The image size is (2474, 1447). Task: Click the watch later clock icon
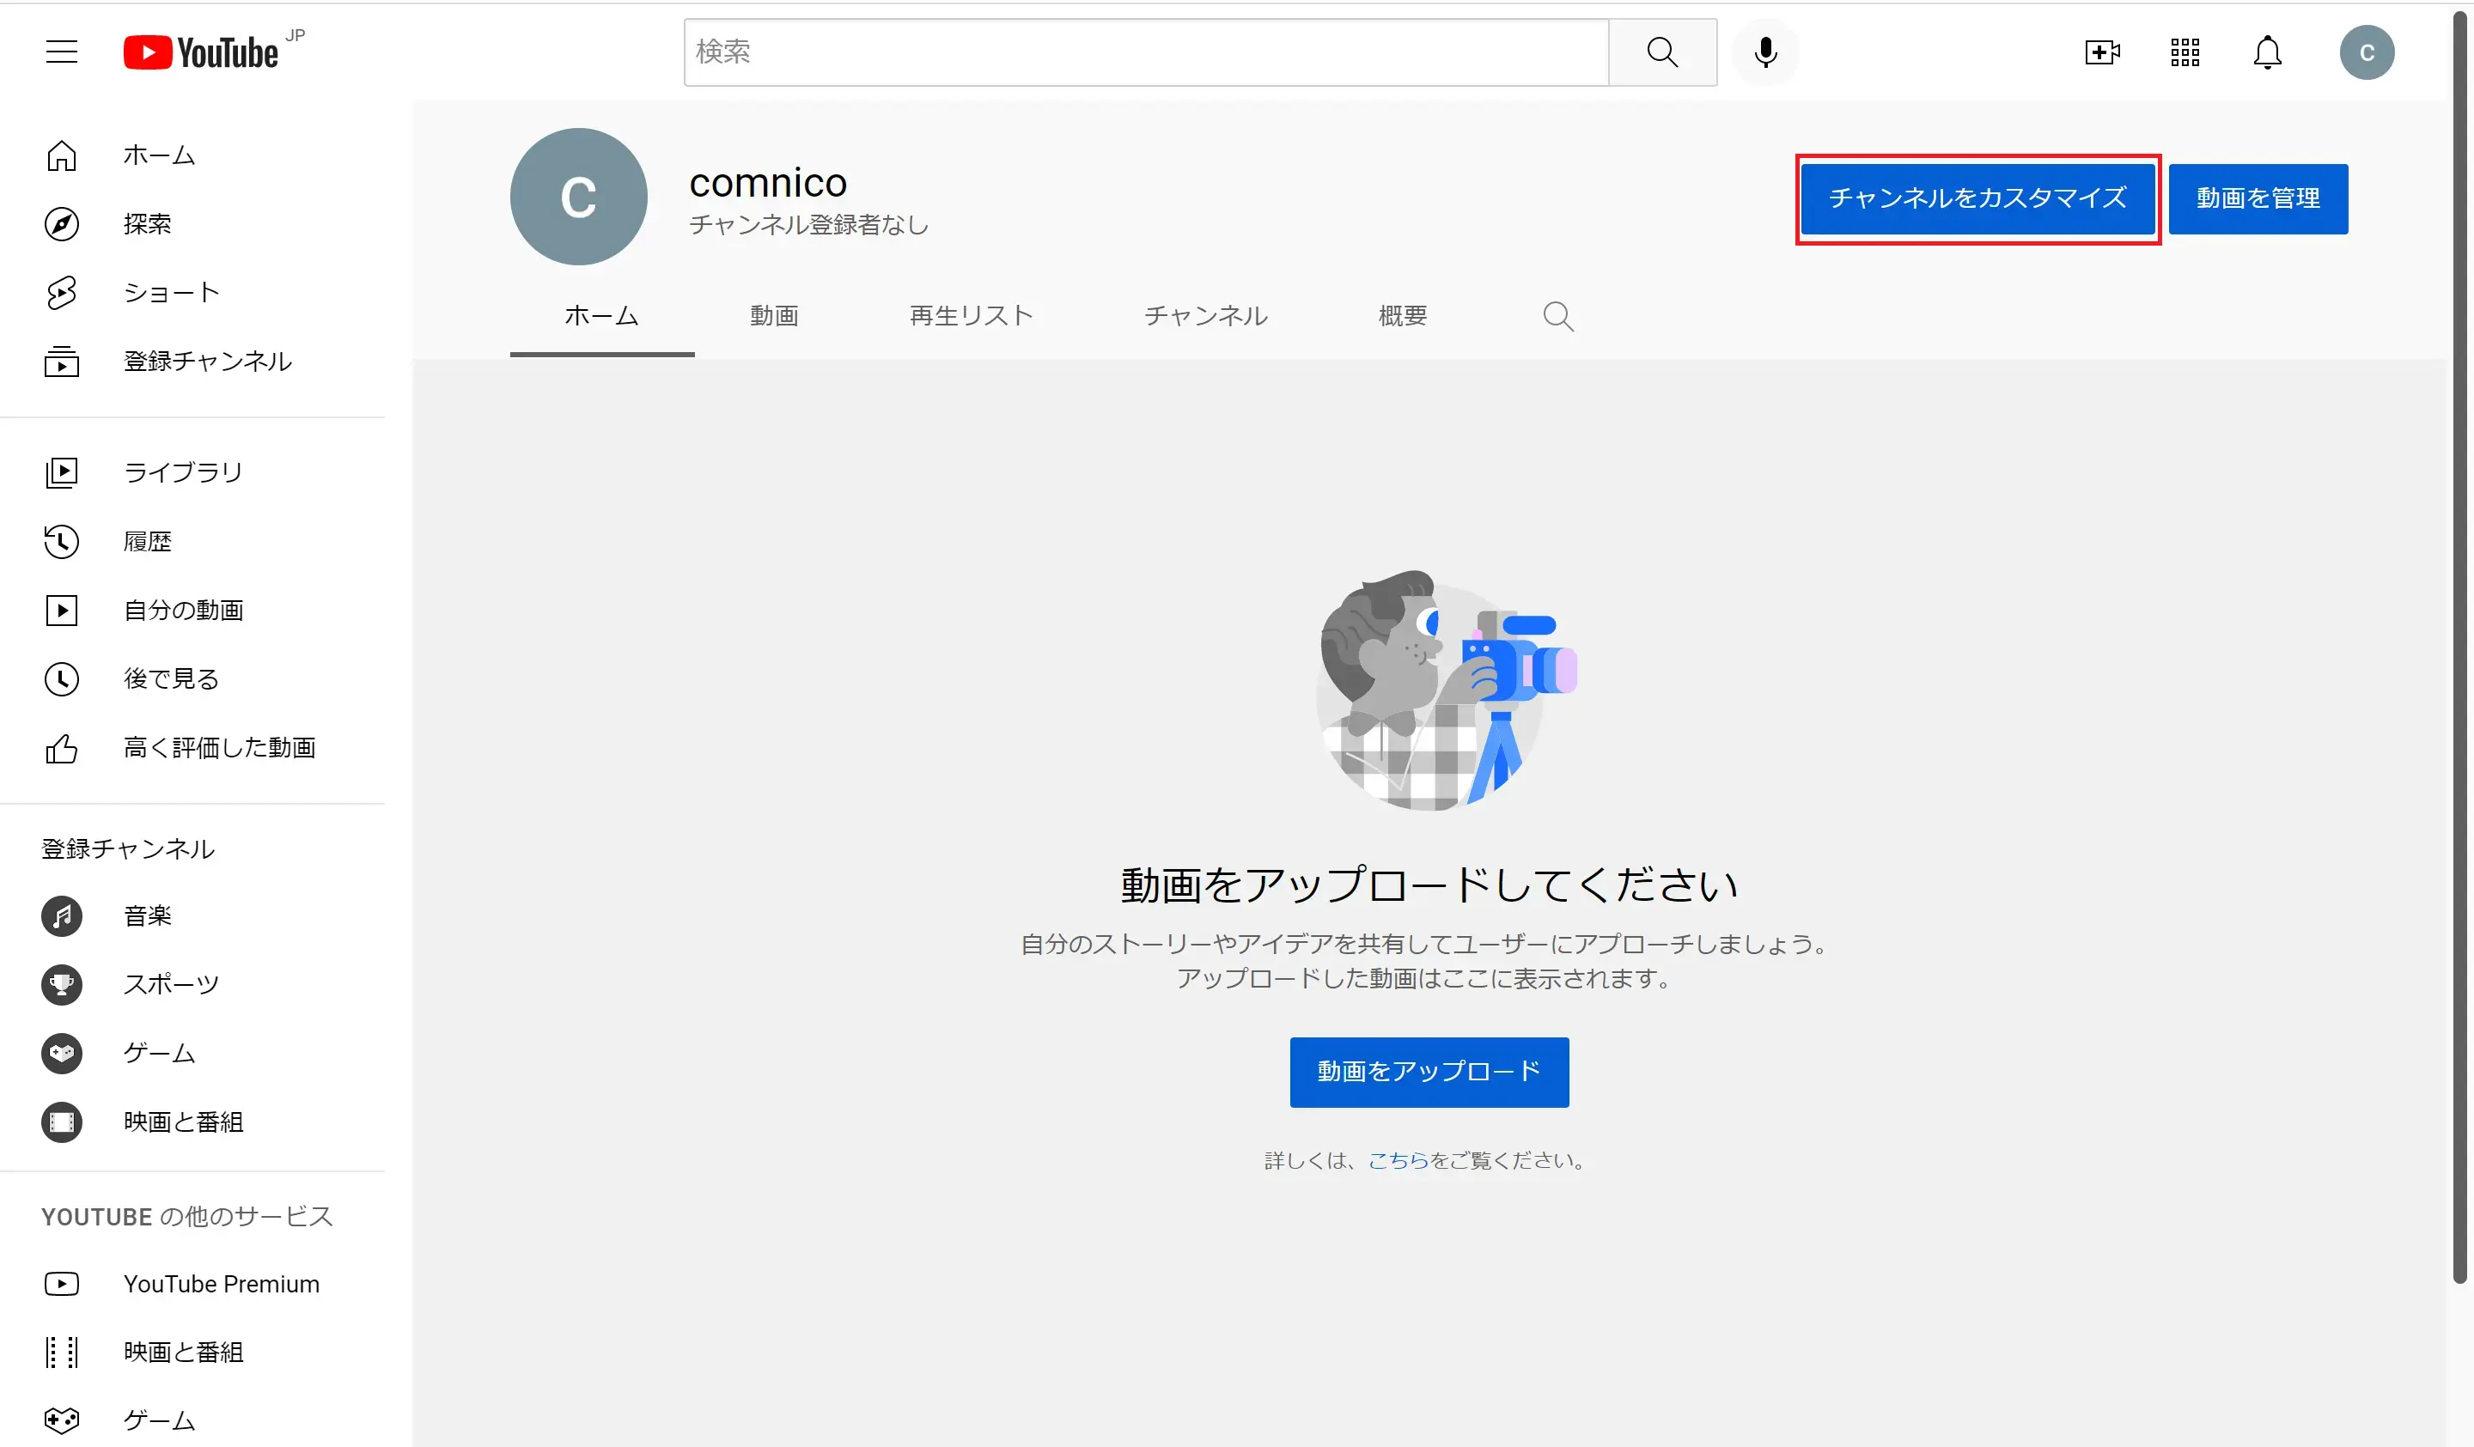tap(62, 678)
